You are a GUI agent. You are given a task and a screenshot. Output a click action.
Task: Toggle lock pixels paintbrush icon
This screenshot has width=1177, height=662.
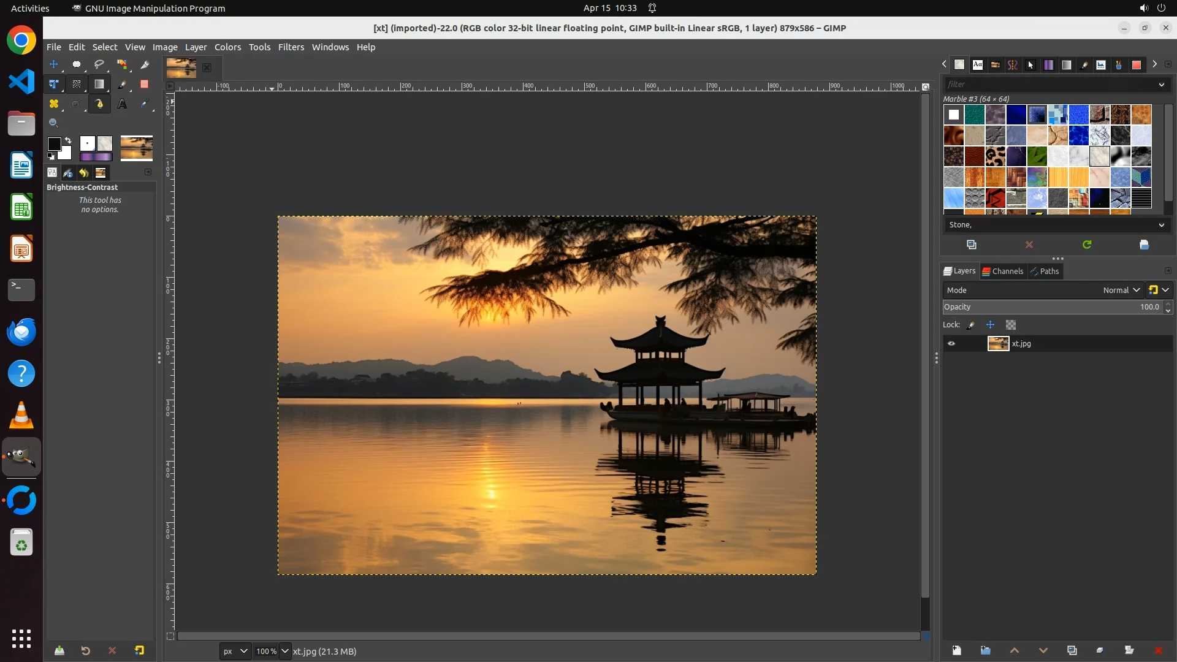[x=971, y=325]
